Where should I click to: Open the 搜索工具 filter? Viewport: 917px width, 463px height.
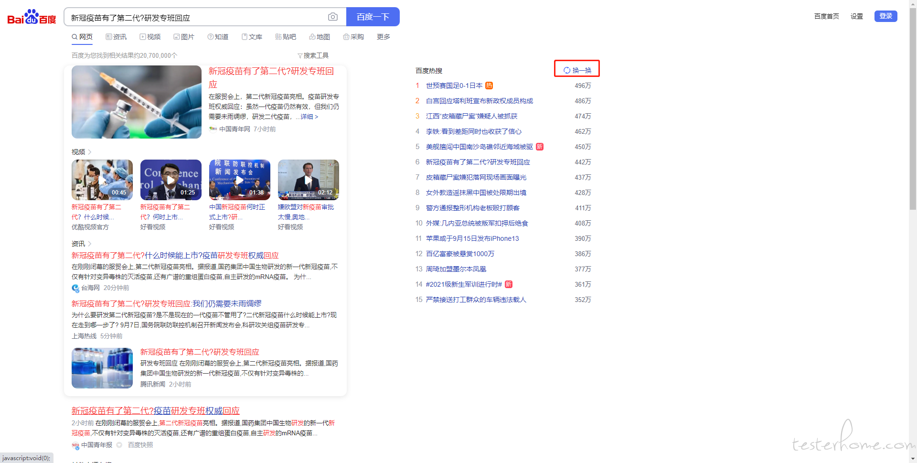pyautogui.click(x=313, y=55)
